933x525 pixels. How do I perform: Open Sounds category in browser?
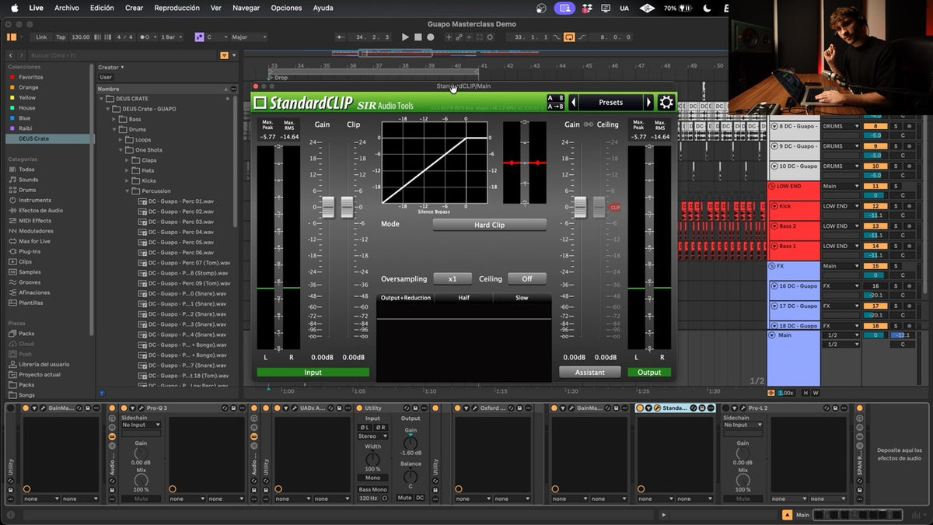tap(29, 180)
